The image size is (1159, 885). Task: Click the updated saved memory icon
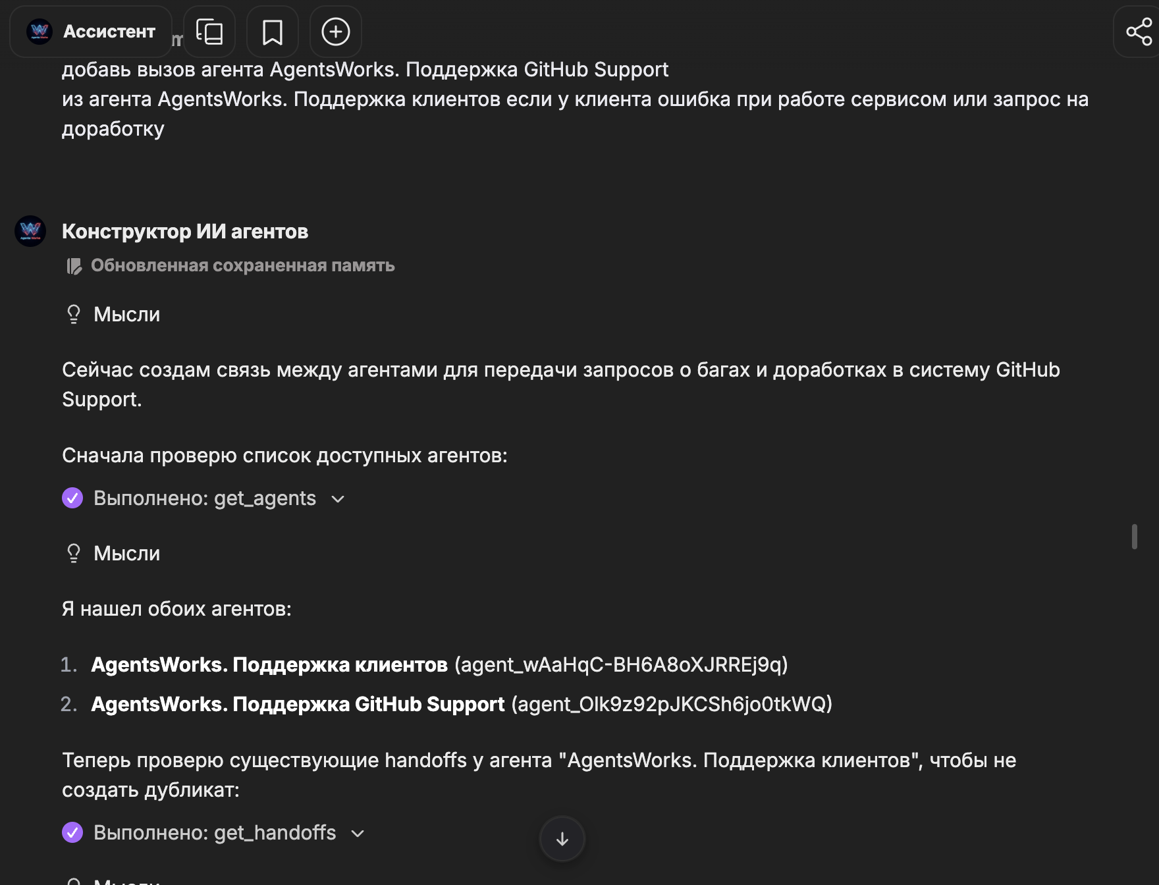click(x=74, y=266)
